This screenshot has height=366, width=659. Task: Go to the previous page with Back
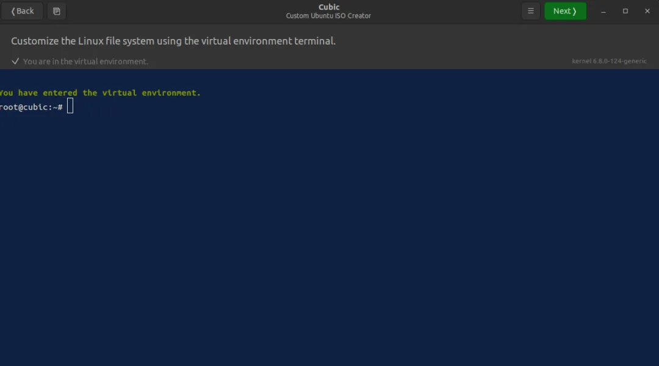coord(23,12)
